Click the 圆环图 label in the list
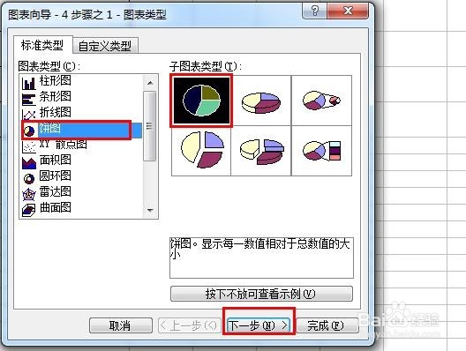The height and width of the screenshot is (351, 466). click(56, 175)
